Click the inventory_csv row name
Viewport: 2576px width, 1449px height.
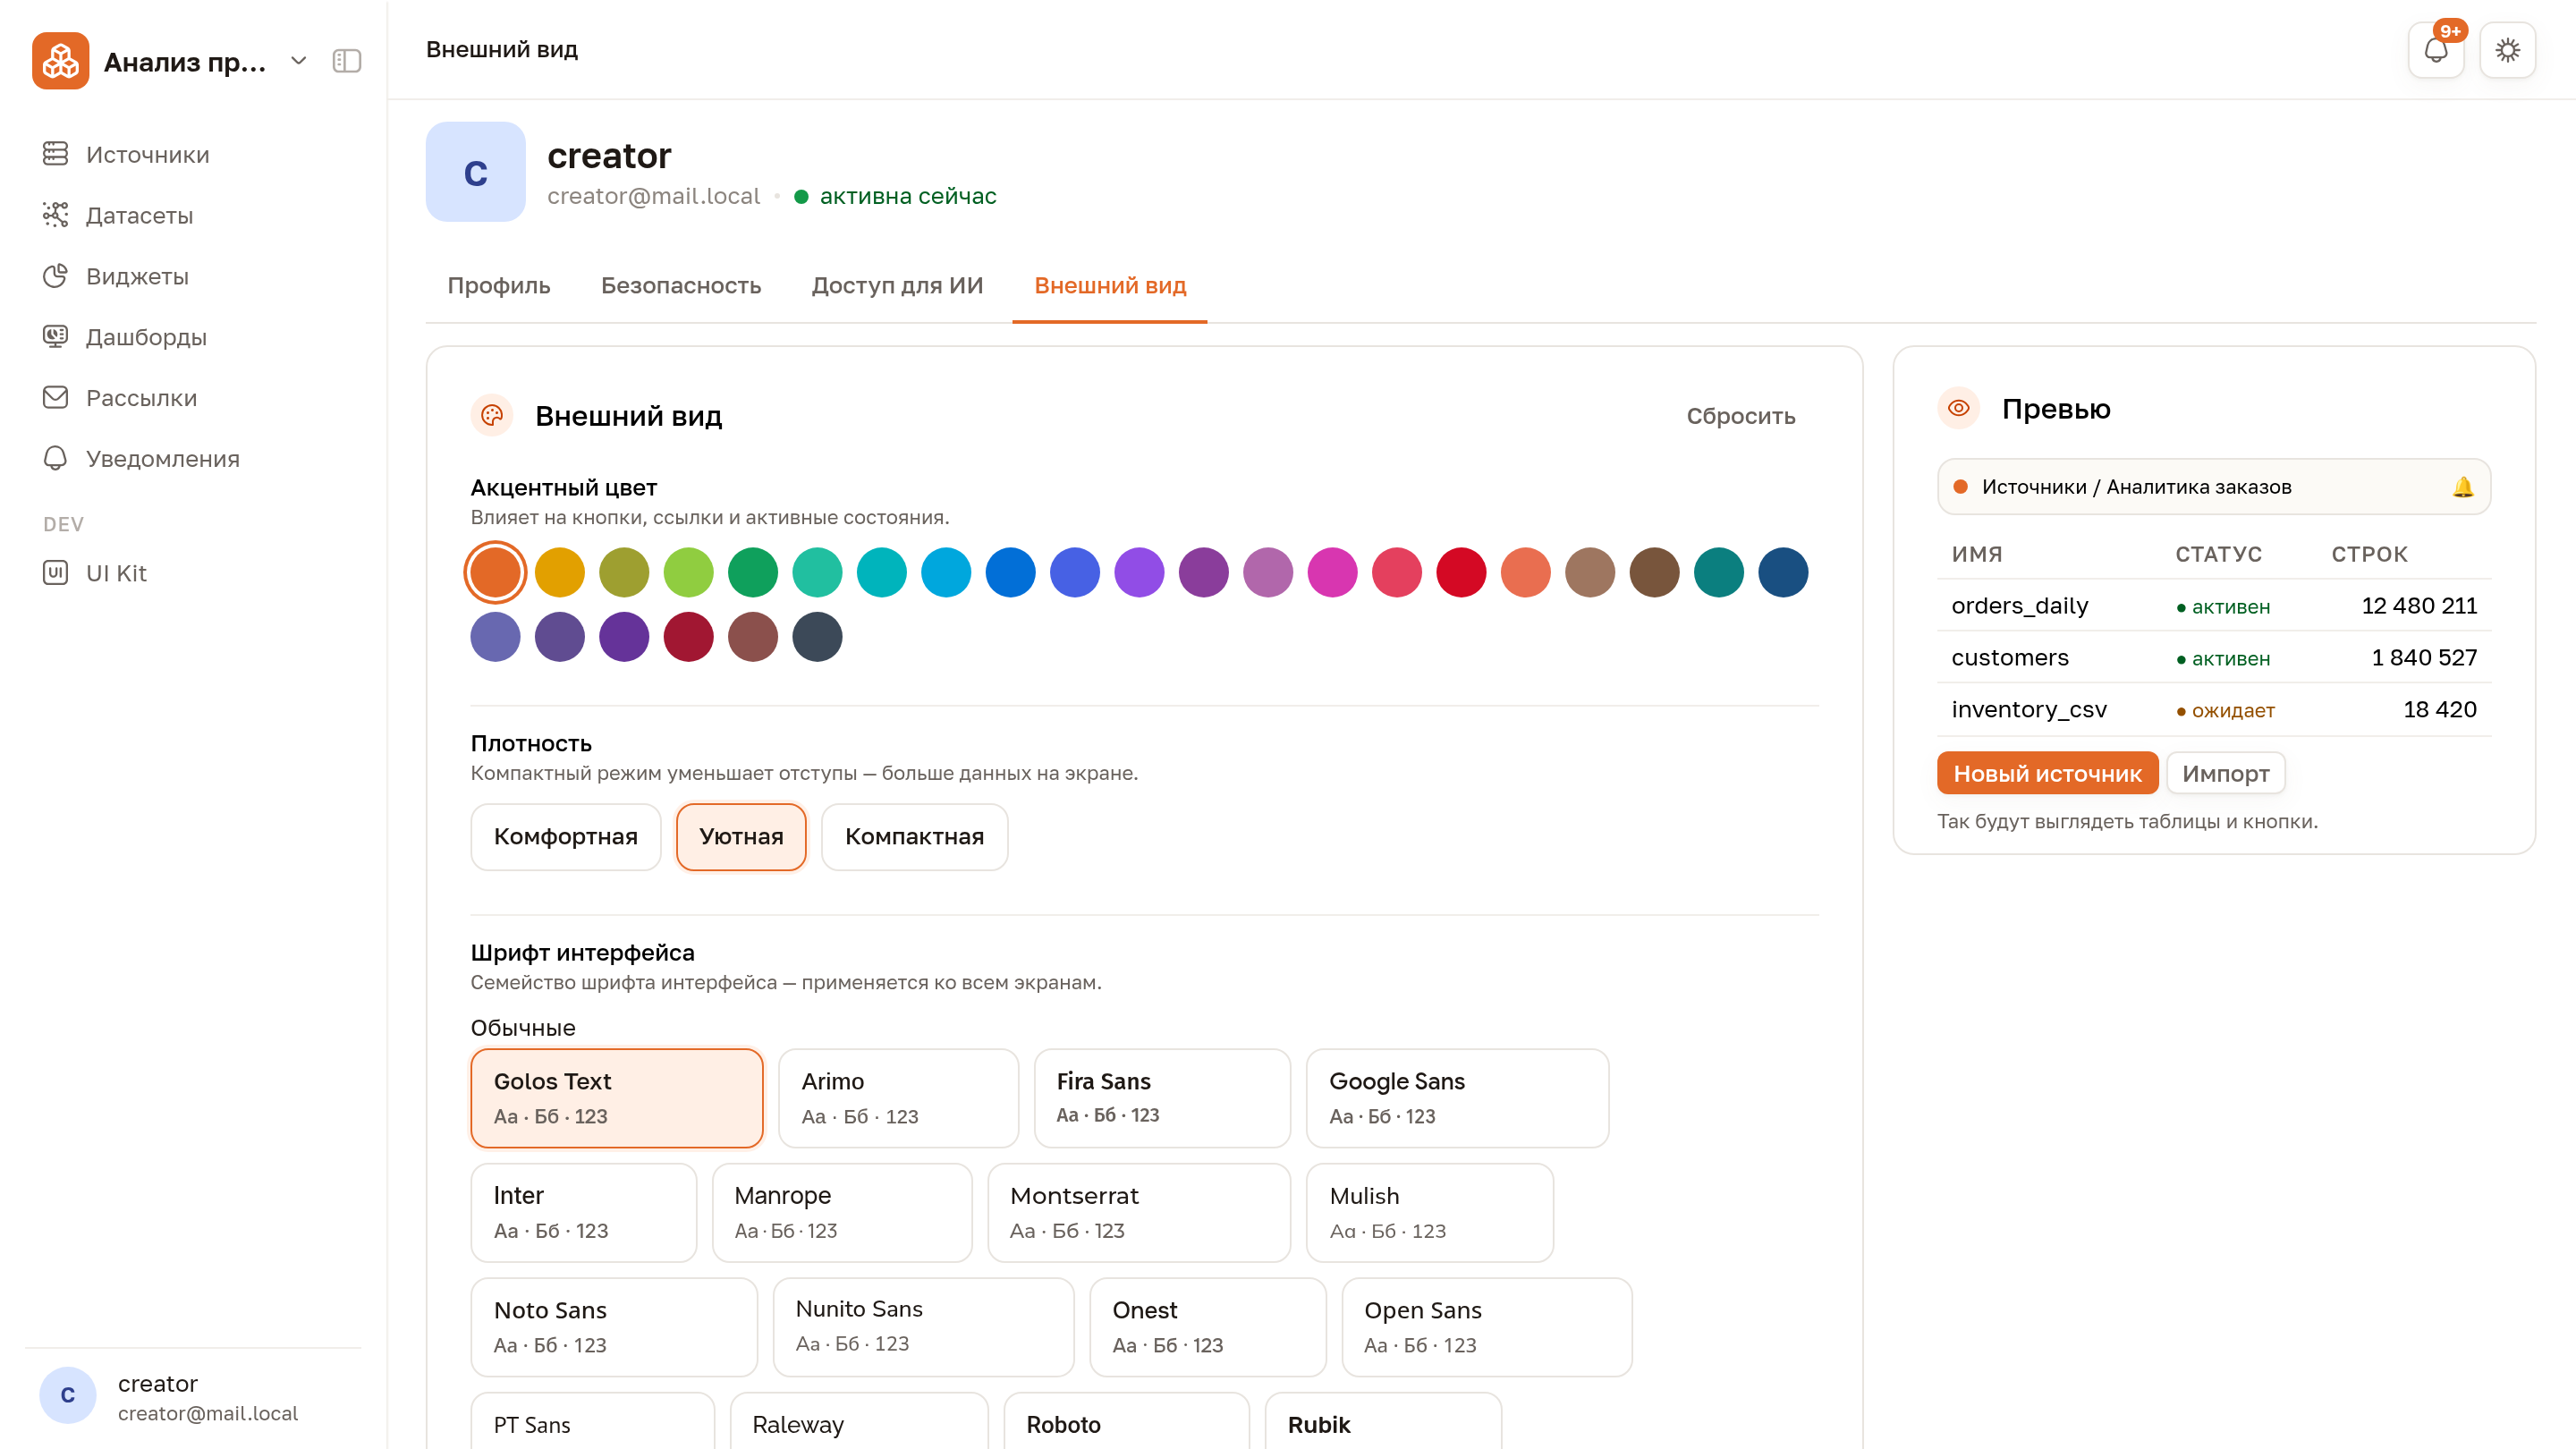coord(2028,710)
